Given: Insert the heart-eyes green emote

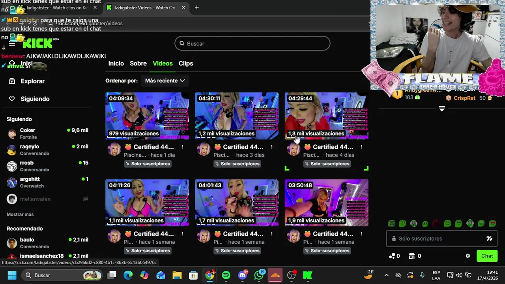Looking at the screenshot, I should tap(492, 223).
